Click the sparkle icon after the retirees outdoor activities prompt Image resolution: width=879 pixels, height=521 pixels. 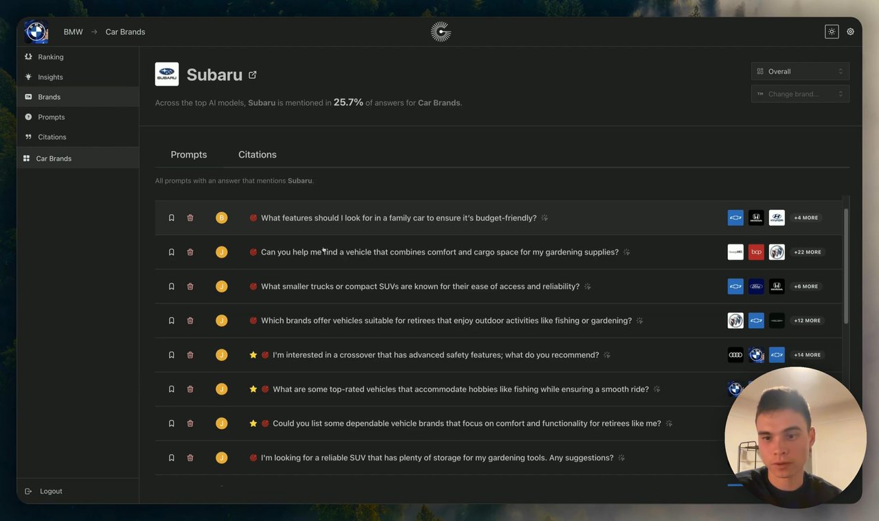tap(639, 321)
